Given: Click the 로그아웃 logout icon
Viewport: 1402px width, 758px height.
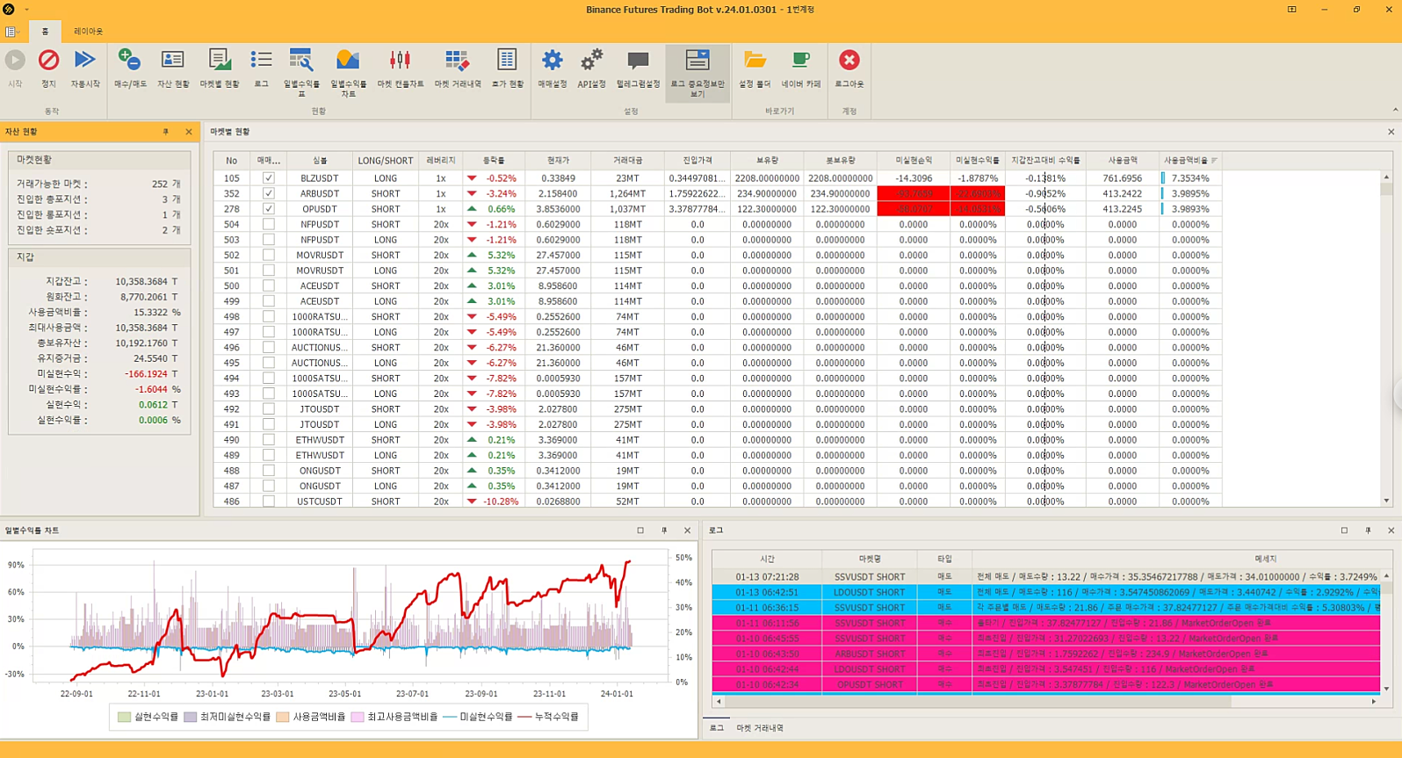Looking at the screenshot, I should (849, 60).
